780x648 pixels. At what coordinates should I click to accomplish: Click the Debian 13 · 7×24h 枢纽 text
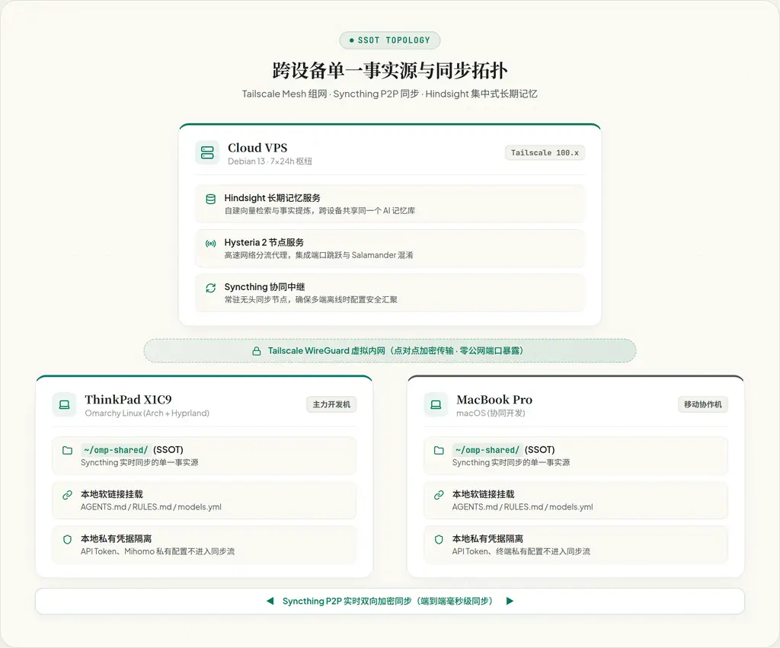[270, 161]
